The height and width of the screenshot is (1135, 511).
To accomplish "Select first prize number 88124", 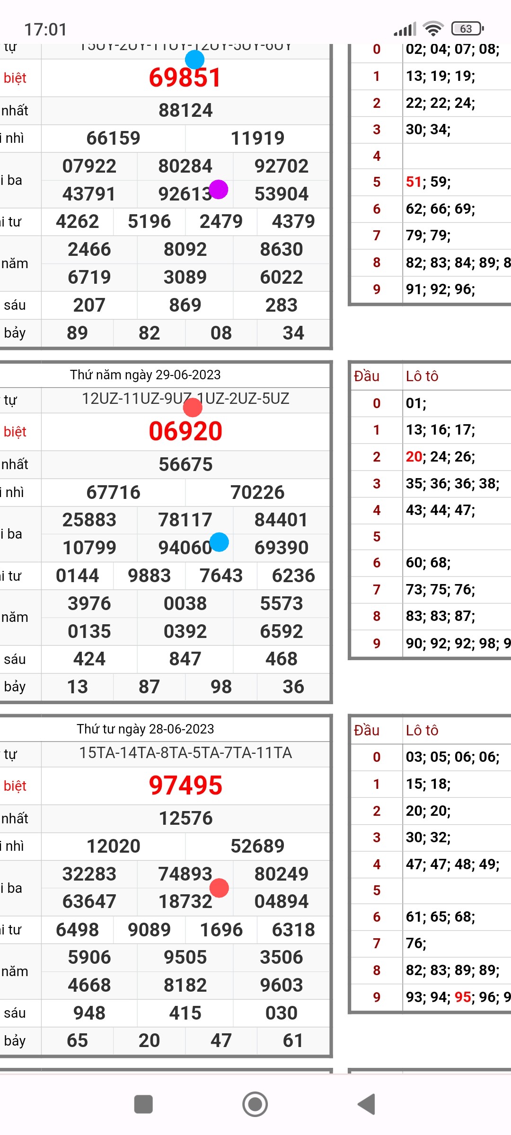I will tap(185, 111).
